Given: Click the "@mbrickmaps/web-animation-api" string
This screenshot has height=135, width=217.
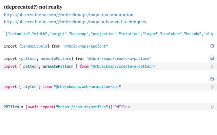Looking at the screenshot, I should pyautogui.click(x=87, y=87).
